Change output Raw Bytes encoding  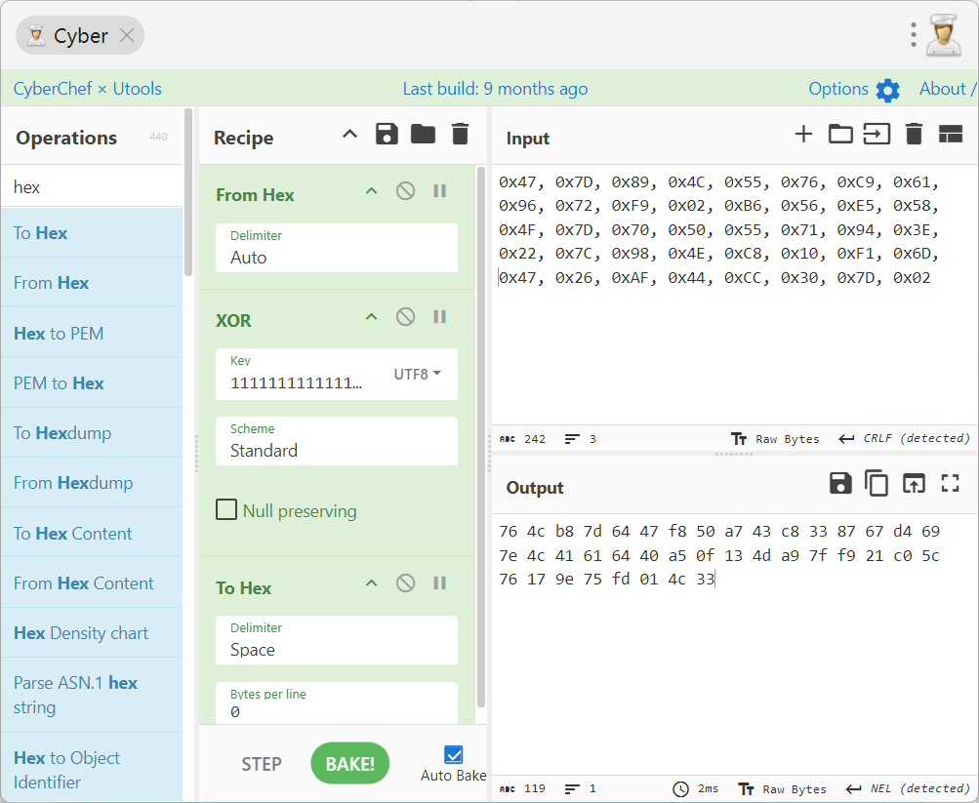[782, 789]
